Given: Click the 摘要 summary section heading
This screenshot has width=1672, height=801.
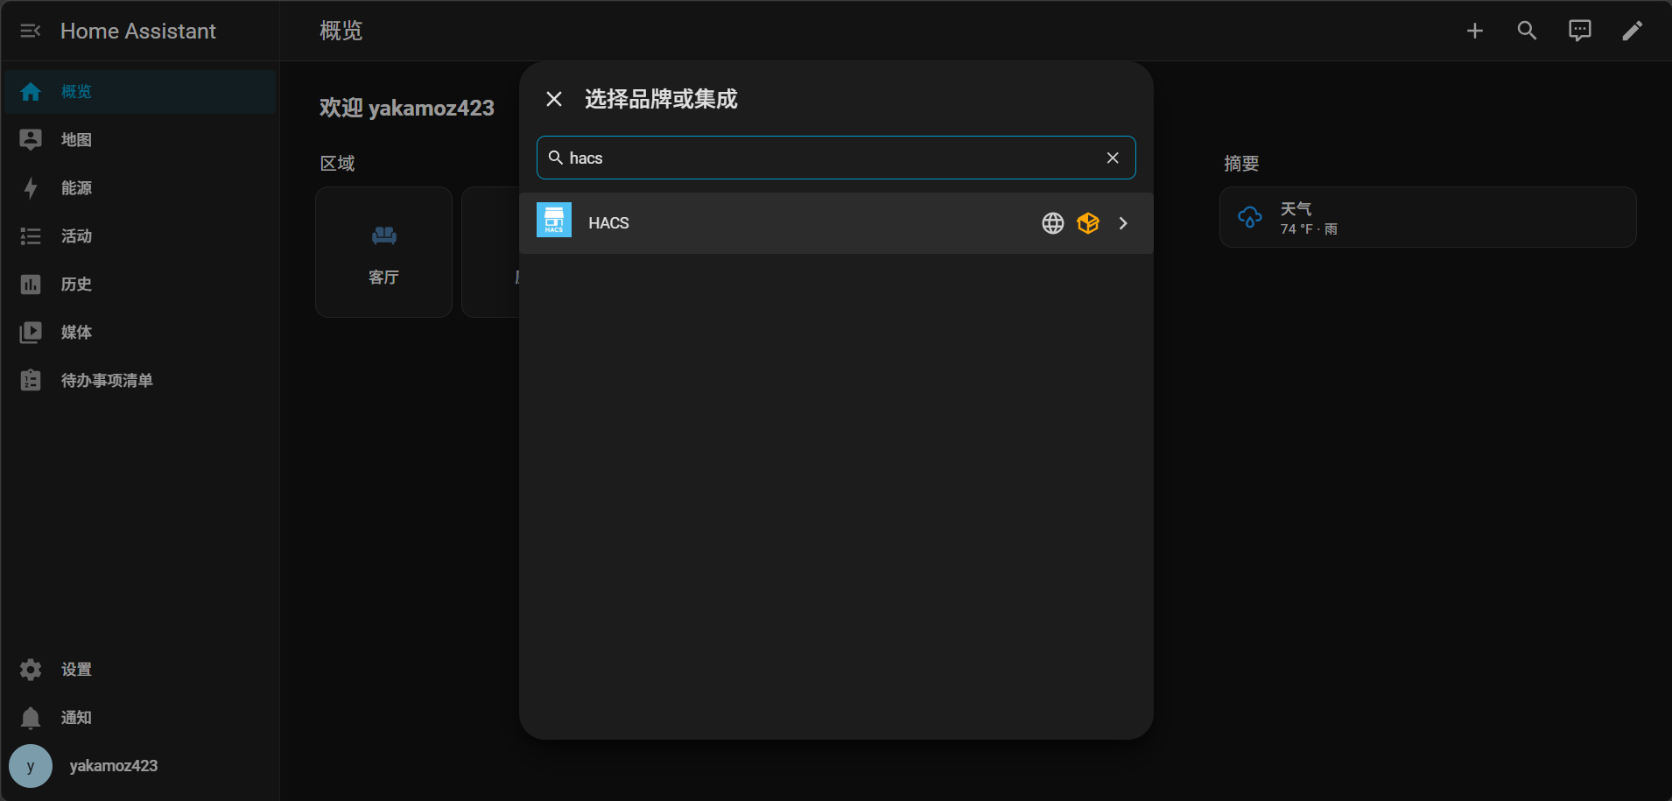Looking at the screenshot, I should (1241, 164).
